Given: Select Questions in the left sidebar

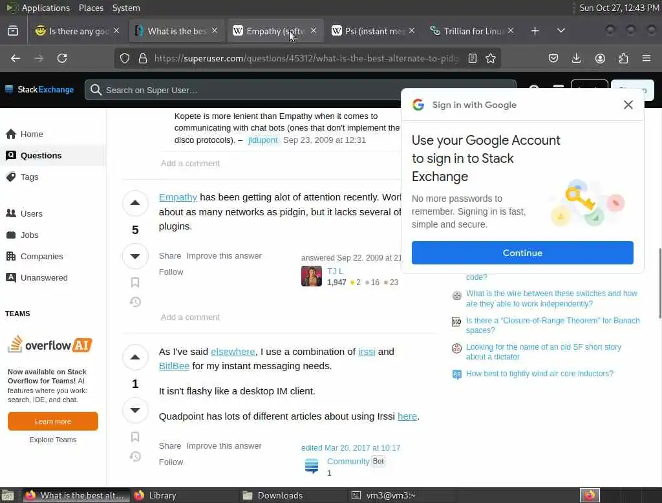Looking at the screenshot, I should click(x=53, y=155).
